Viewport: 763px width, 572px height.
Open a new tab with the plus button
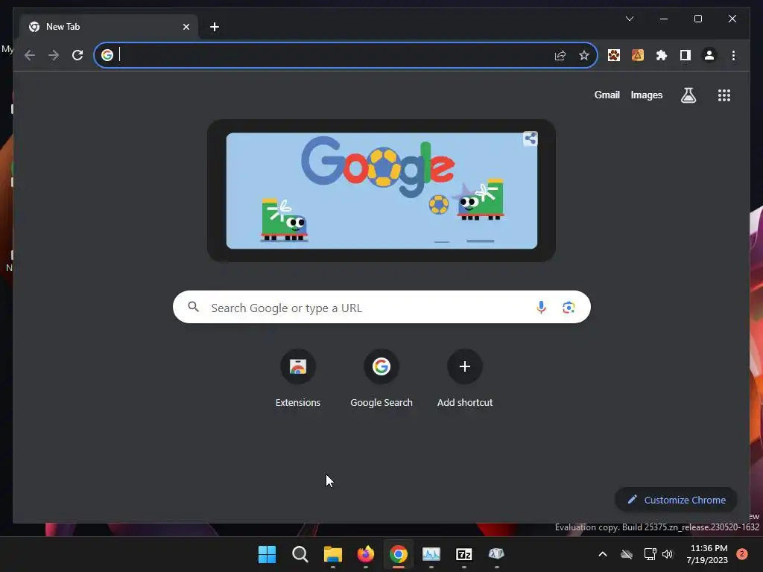point(215,27)
